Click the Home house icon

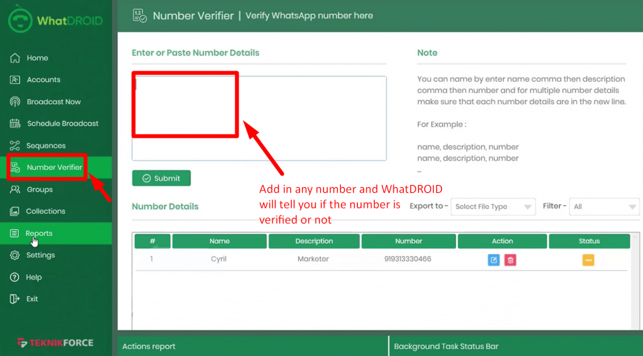click(x=15, y=58)
